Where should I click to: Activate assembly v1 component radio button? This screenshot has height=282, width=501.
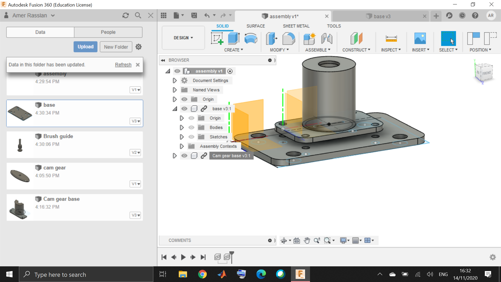tap(230, 71)
